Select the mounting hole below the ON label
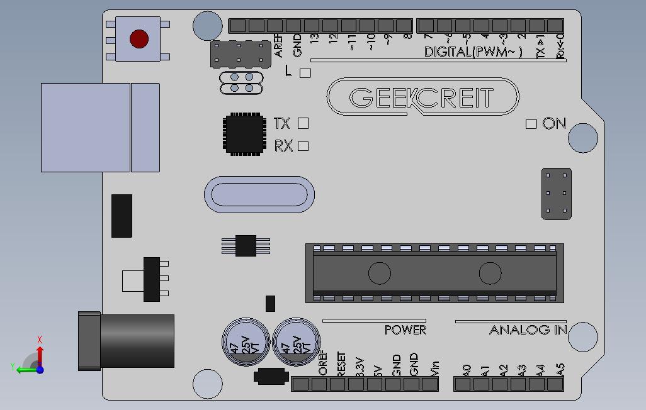 pos(583,138)
